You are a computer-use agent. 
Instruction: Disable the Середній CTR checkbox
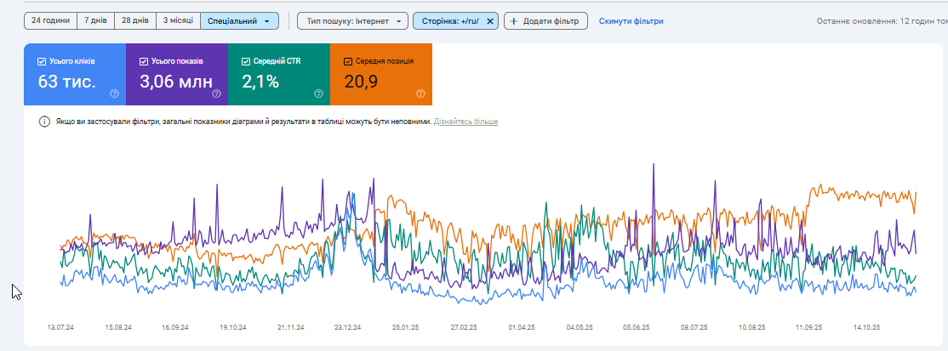coord(246,61)
